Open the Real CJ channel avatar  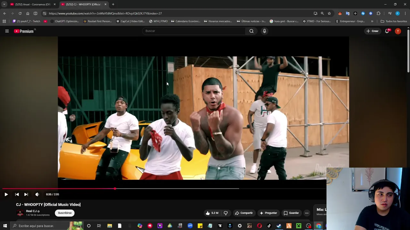tap(20, 213)
